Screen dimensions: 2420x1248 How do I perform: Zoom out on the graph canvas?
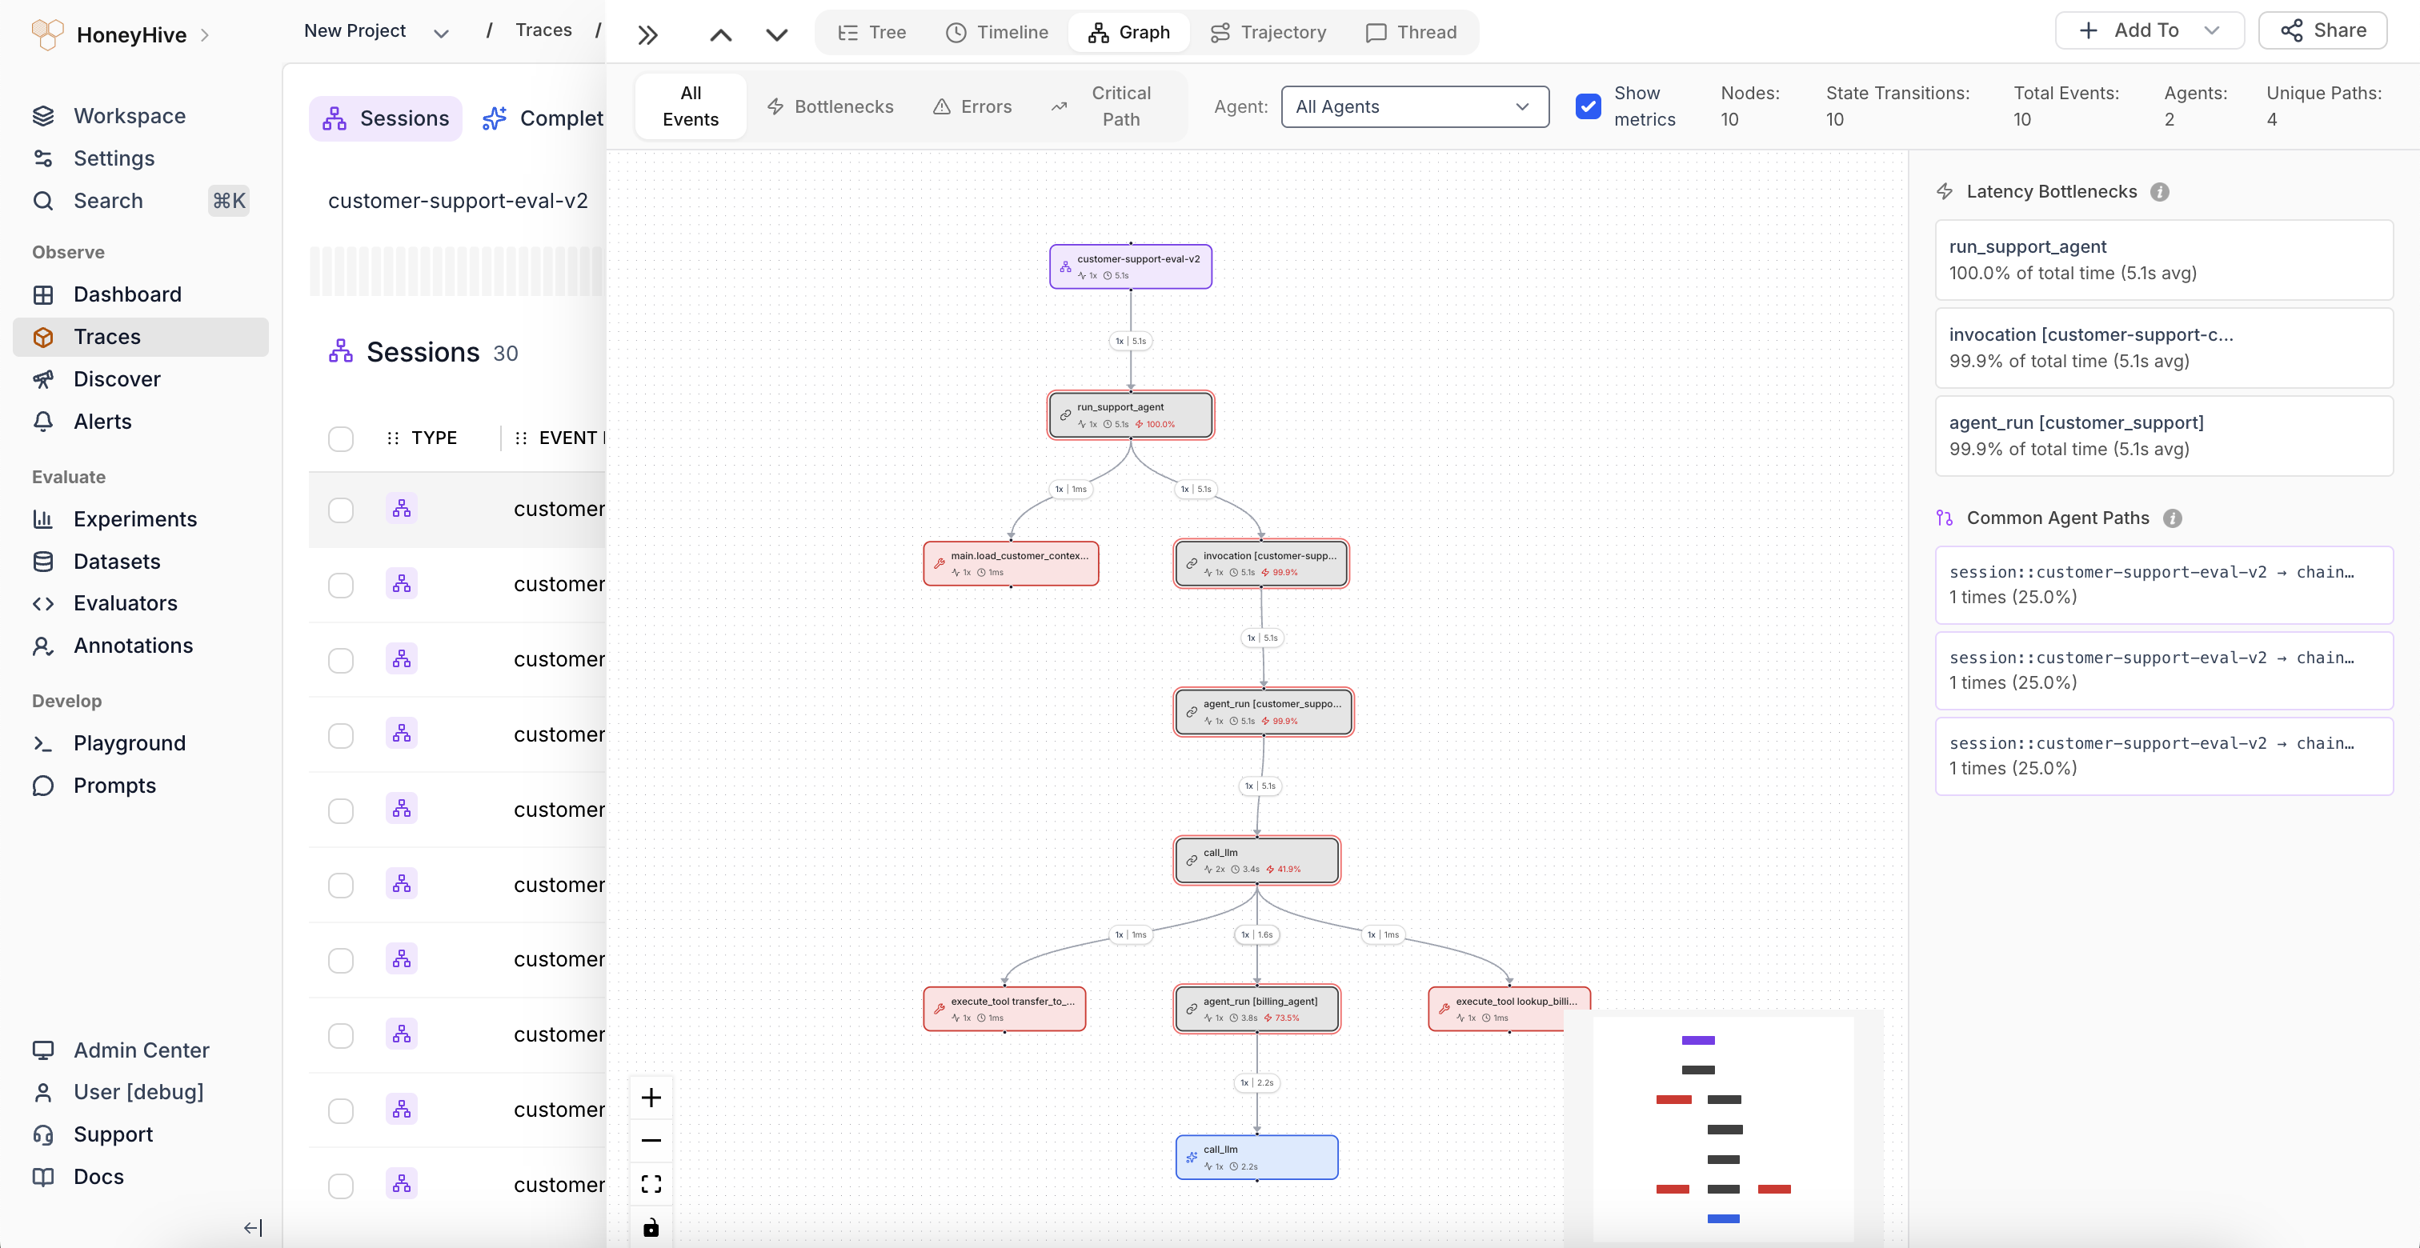[651, 1141]
